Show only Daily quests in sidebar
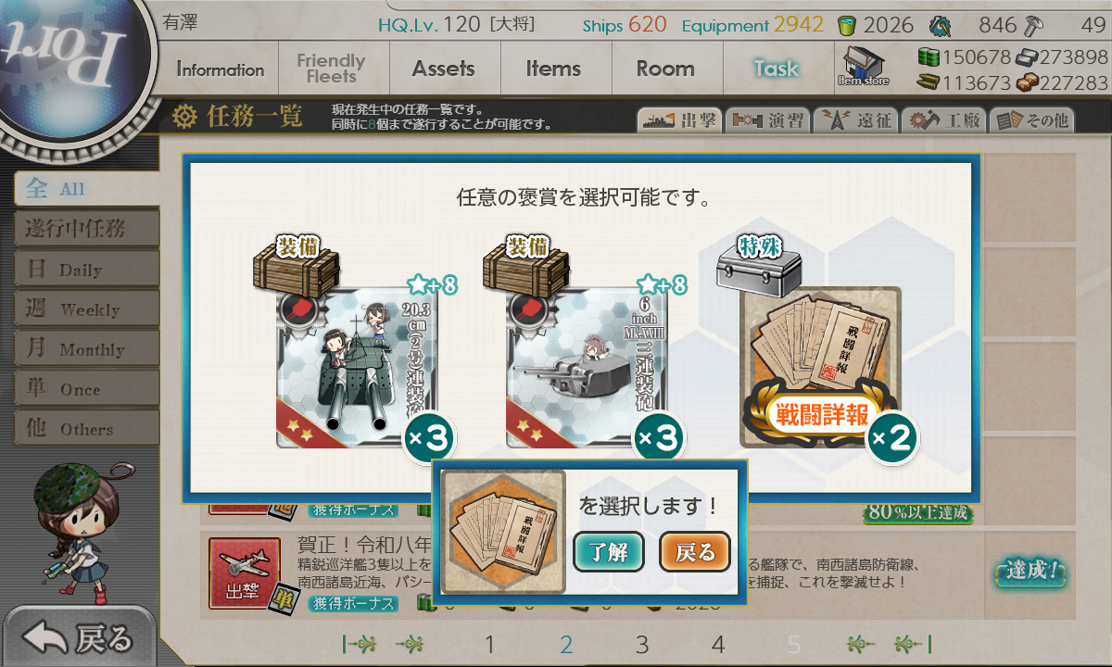The image size is (1112, 667). [x=86, y=269]
